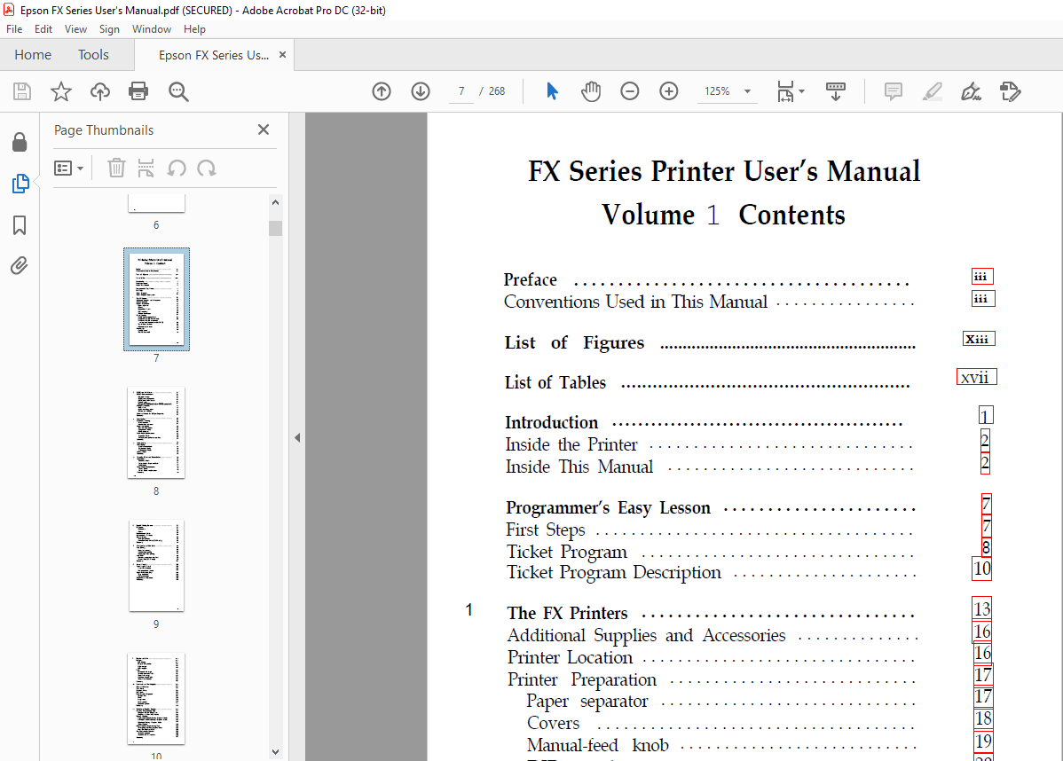Screen dimensions: 1063x761
Task: Open the Attachments paperclip panel
Action: (20, 265)
